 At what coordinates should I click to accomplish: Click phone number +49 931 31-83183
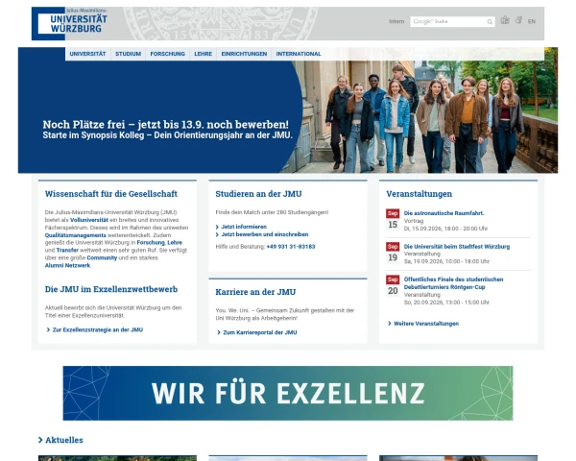pos(291,247)
